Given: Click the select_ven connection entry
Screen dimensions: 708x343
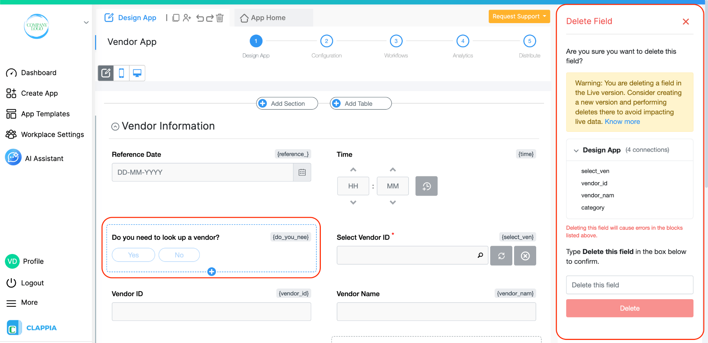Looking at the screenshot, I should coord(595,171).
